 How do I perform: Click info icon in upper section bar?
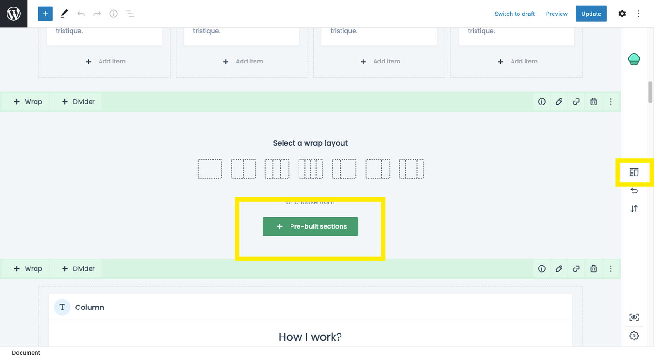(x=542, y=102)
